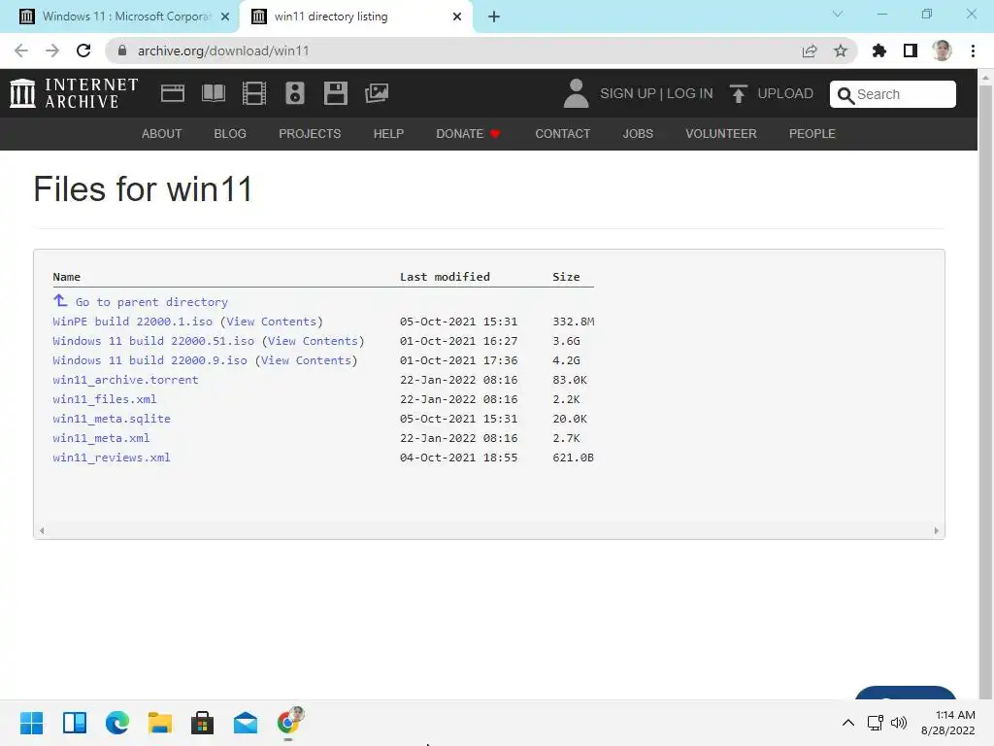
Task: Open Chrome three-dot menu
Action: tap(973, 51)
